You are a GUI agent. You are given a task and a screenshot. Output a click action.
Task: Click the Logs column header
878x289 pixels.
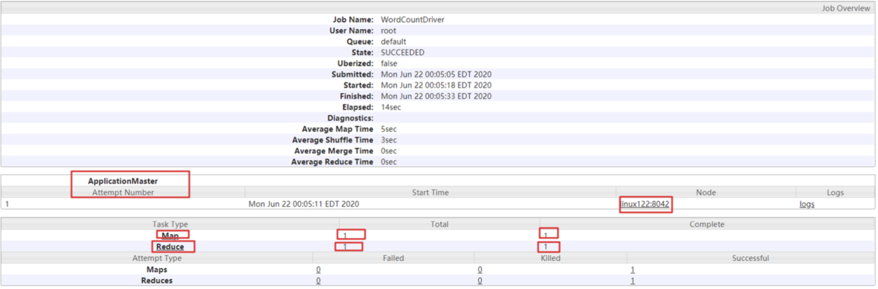click(x=835, y=193)
